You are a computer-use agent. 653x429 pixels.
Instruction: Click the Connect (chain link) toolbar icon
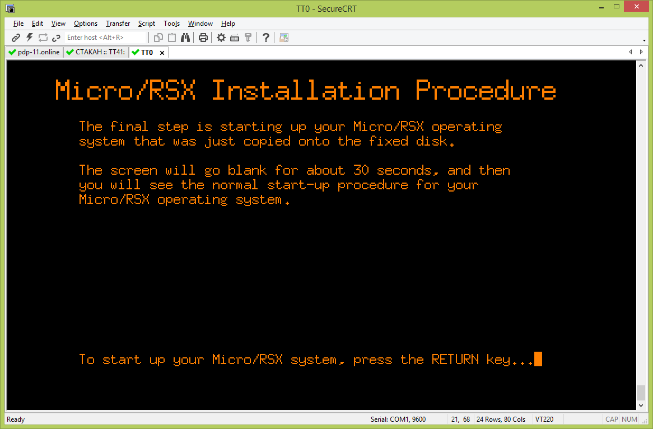[16, 38]
